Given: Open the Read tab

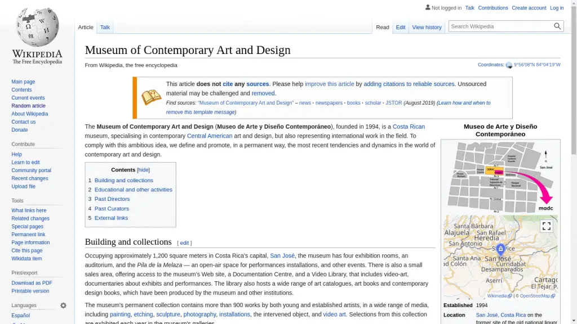Looking at the screenshot, I should point(383,27).
